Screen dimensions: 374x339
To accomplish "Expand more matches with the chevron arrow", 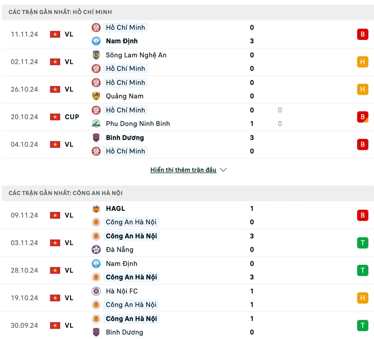I will (x=223, y=170).
